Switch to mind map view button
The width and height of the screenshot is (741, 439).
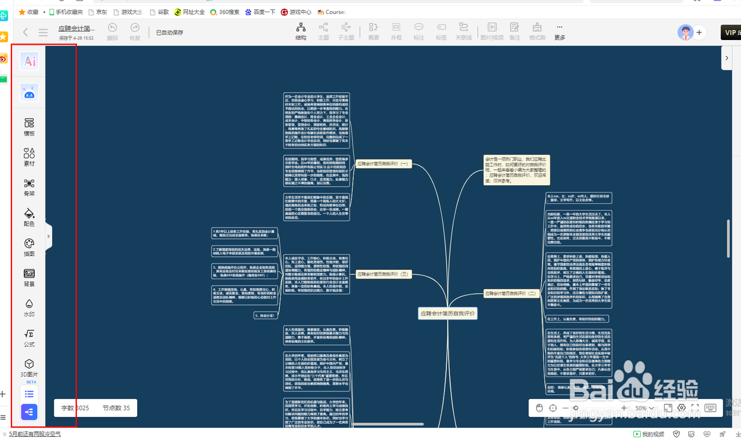click(29, 412)
